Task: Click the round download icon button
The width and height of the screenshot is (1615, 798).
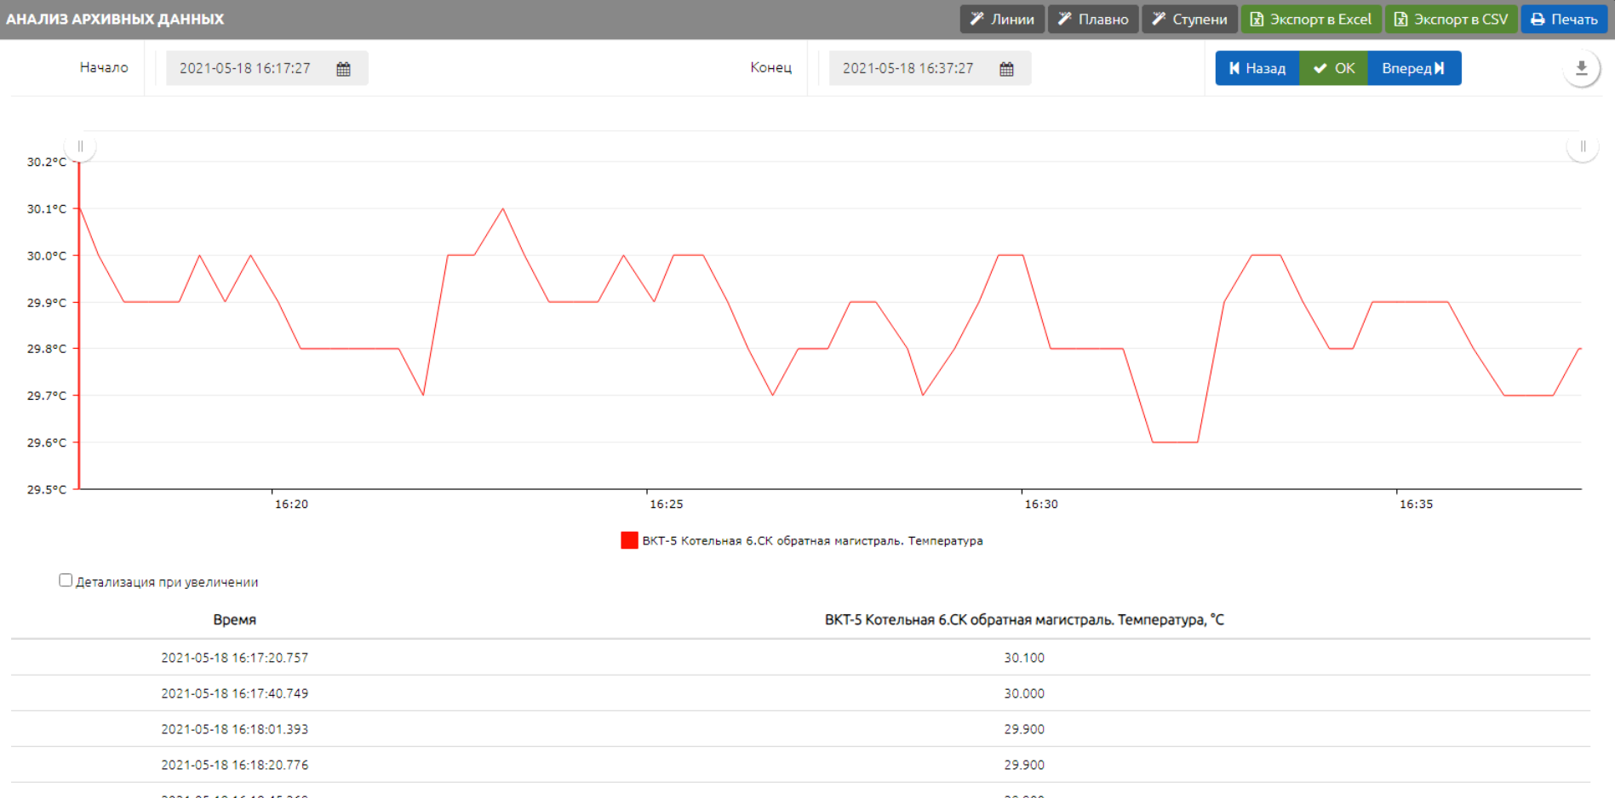Action: click(1581, 69)
